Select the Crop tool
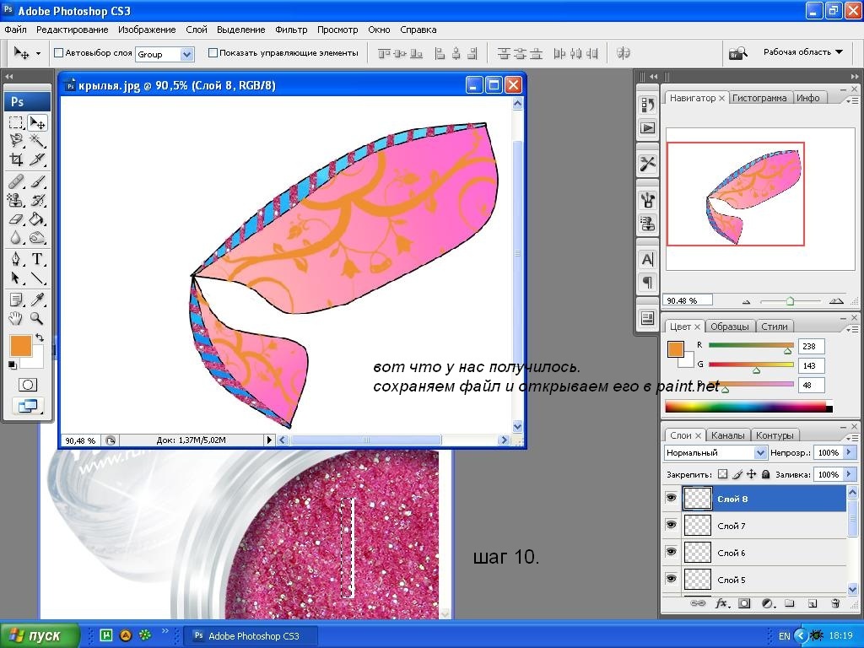The width and height of the screenshot is (864, 648). coord(16,159)
